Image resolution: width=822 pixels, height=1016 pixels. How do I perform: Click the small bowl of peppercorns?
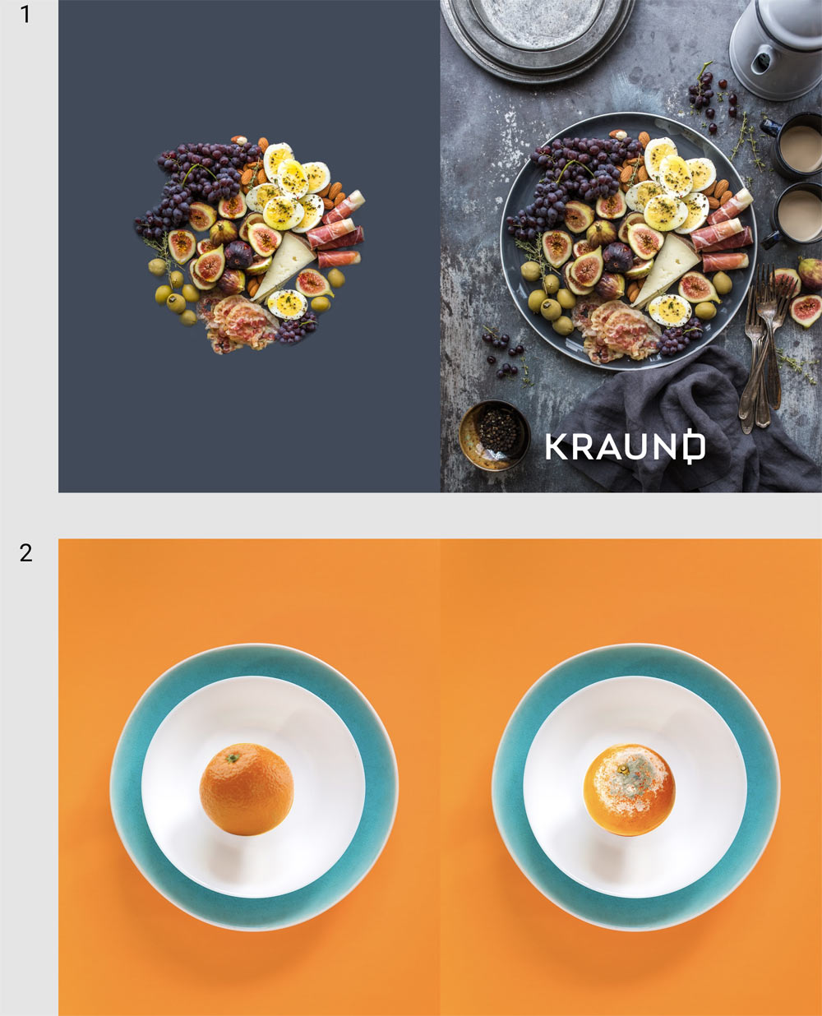[494, 434]
